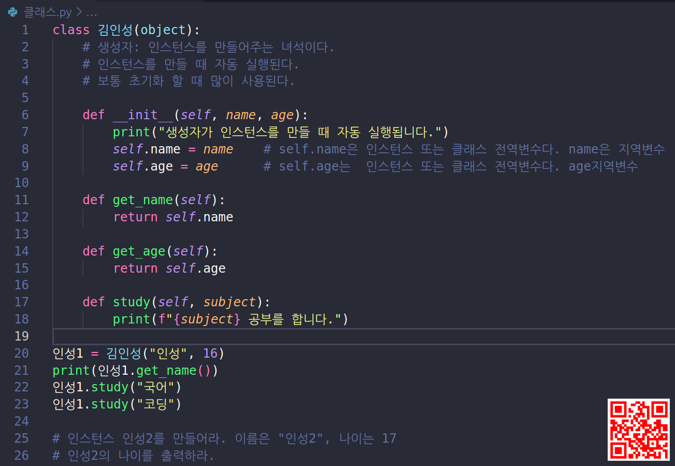
Task: Click line number 11 in the gutter
Action: pyautogui.click(x=22, y=200)
